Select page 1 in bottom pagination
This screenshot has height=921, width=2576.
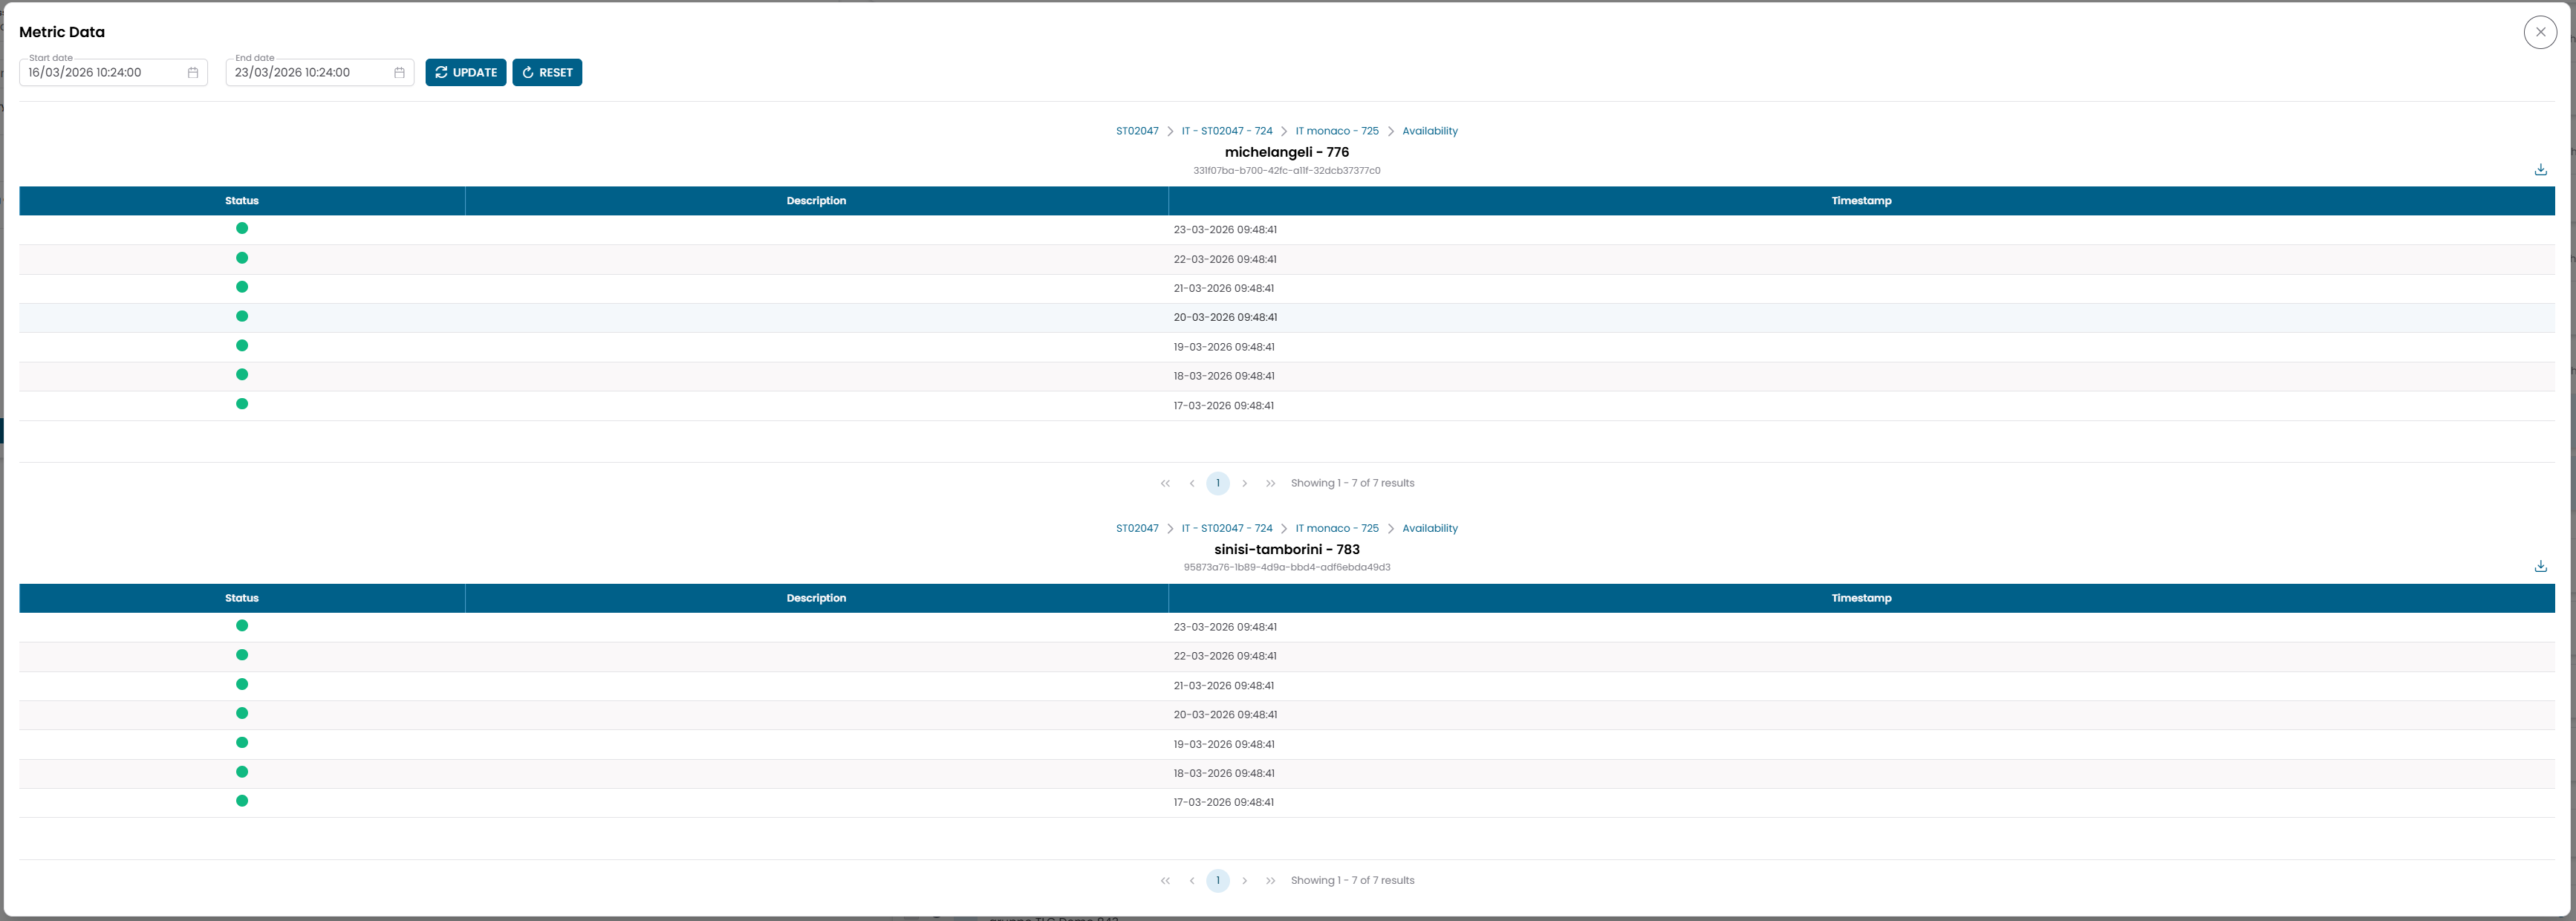pyautogui.click(x=1218, y=880)
